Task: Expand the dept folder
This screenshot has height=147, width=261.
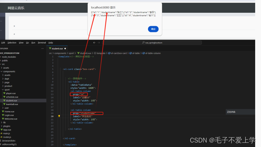Action: [7, 79]
